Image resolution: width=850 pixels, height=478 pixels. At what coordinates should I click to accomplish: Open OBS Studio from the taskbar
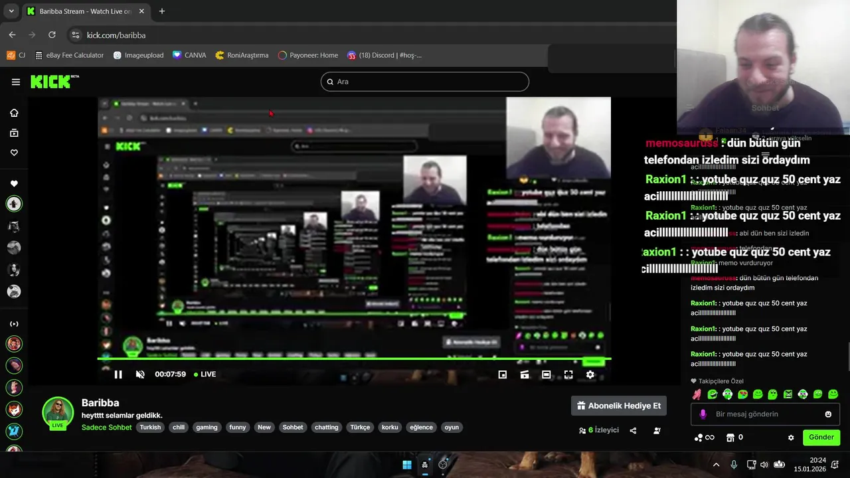[443, 465]
